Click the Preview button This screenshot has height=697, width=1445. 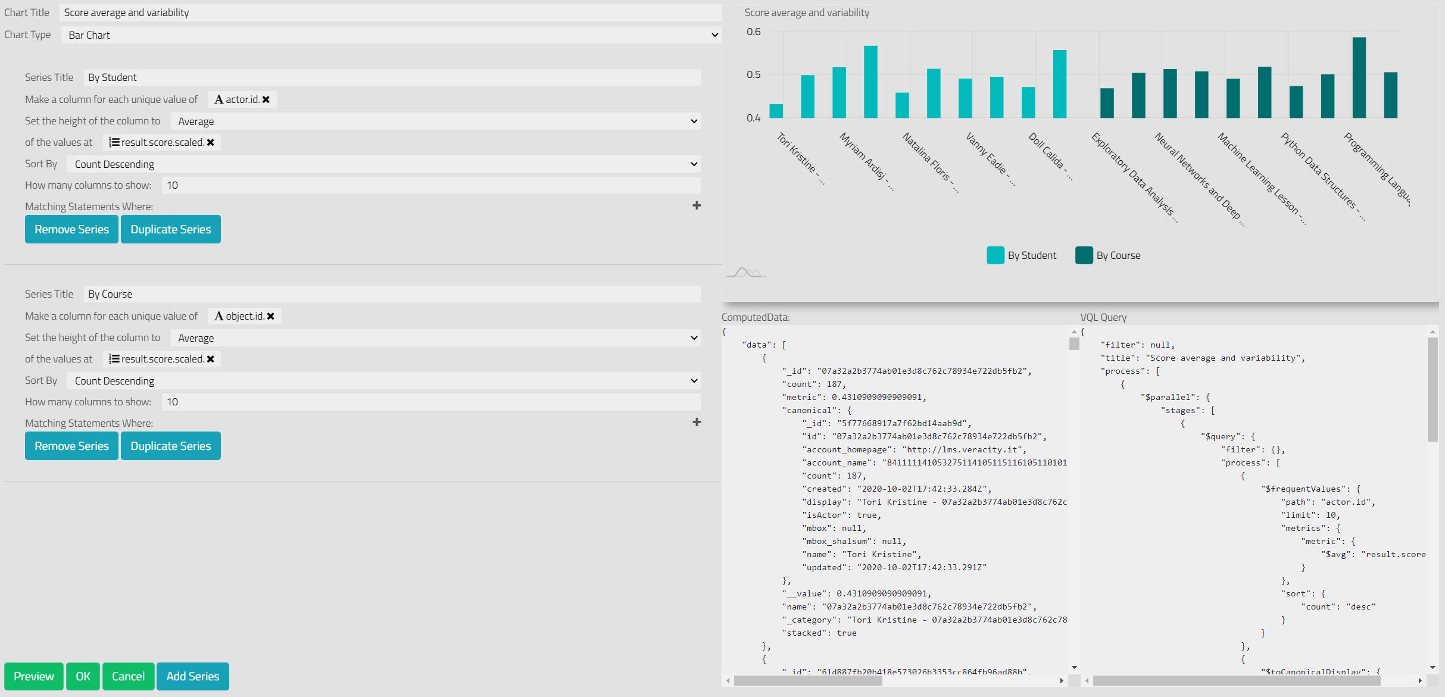[x=33, y=676]
